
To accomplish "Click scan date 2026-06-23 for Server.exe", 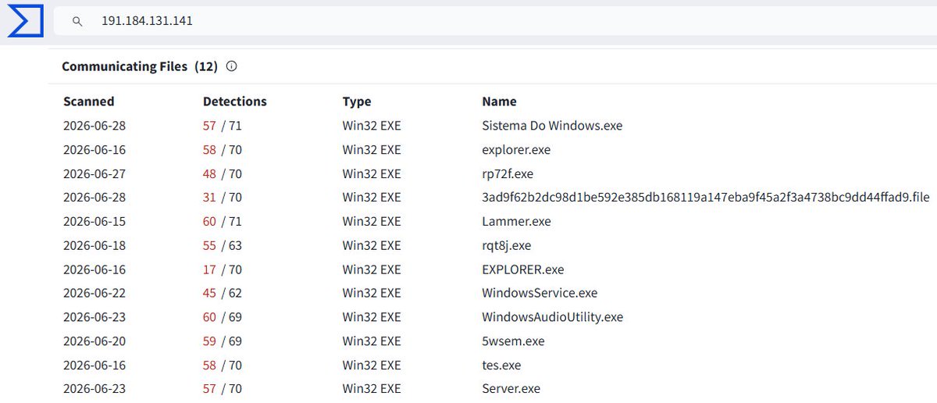I will (x=94, y=390).
